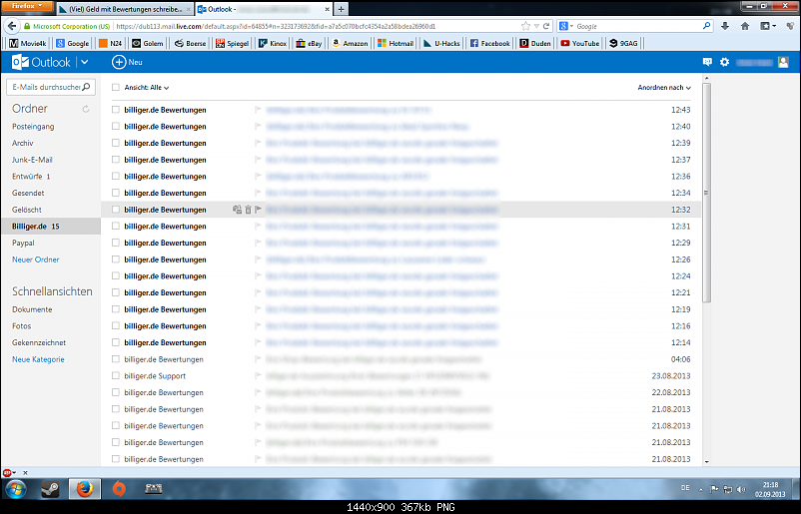Open the Dokumente quick view
Viewport: 801px width, 514px height.
coord(32,309)
